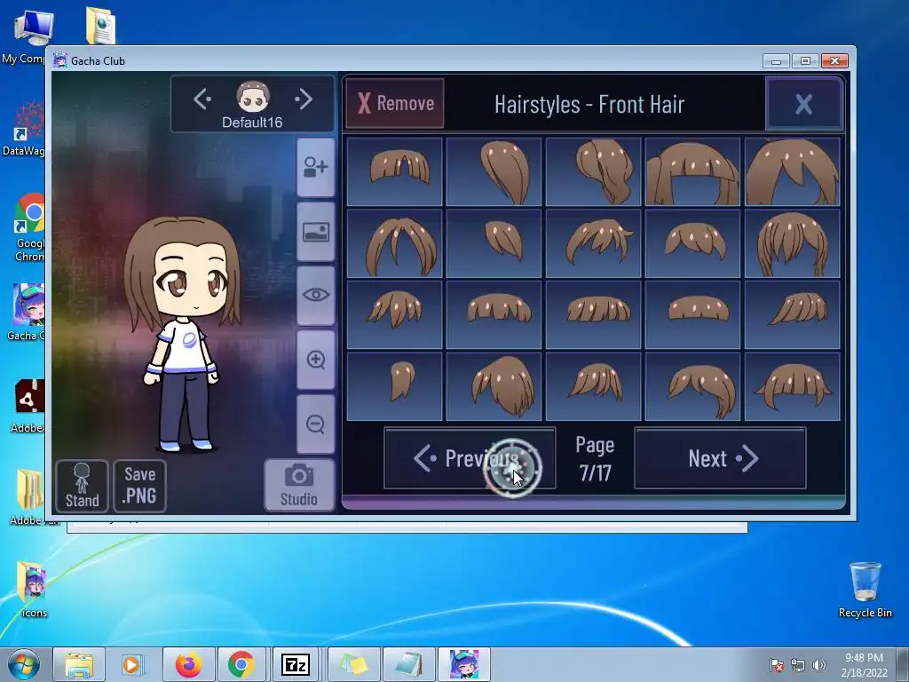Select third-row first spiky center bangs
Image resolution: width=909 pixels, height=682 pixels.
coord(394,315)
